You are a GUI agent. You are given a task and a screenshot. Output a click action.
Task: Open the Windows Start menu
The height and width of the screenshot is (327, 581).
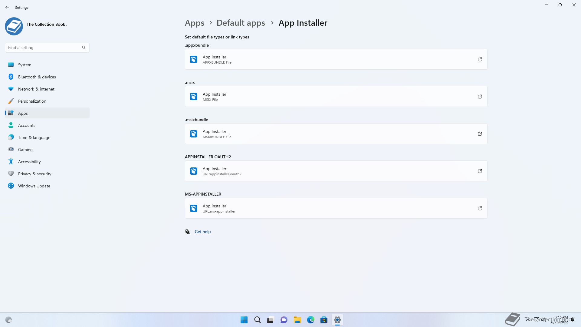click(244, 320)
